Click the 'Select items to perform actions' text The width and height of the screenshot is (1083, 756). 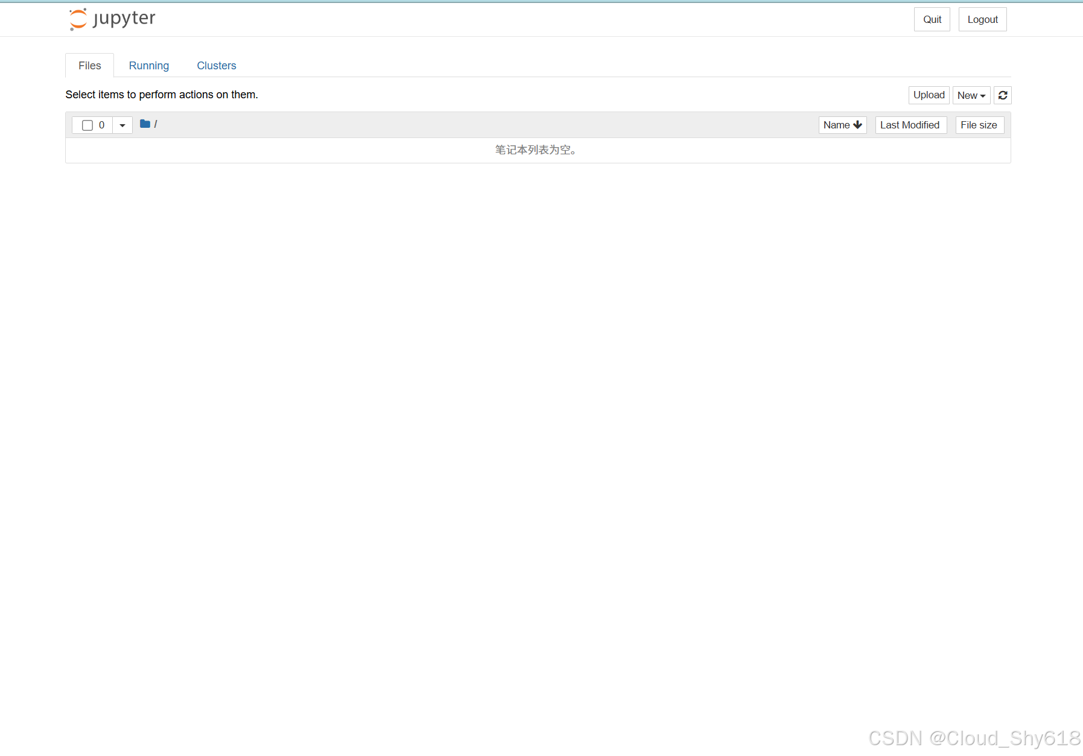click(162, 95)
